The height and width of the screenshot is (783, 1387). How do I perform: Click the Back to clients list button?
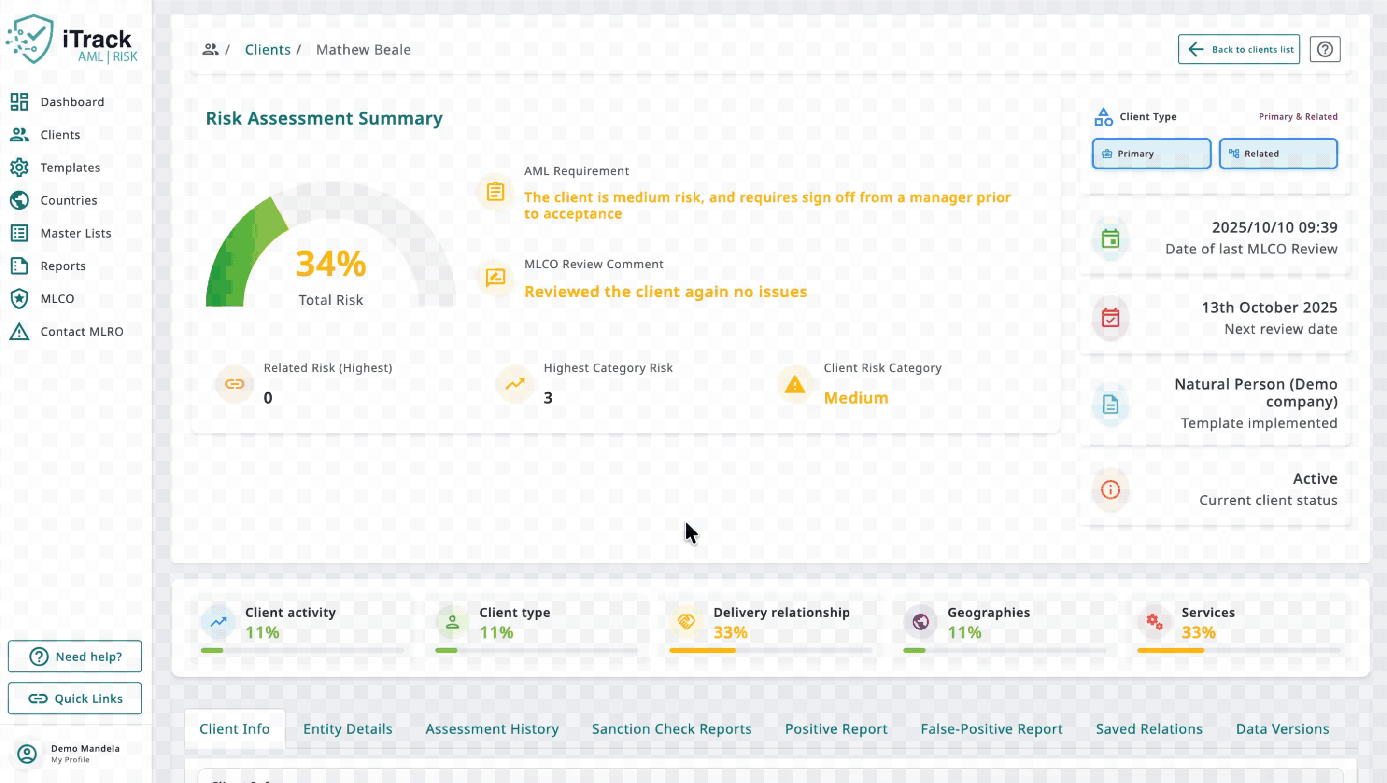(x=1238, y=49)
